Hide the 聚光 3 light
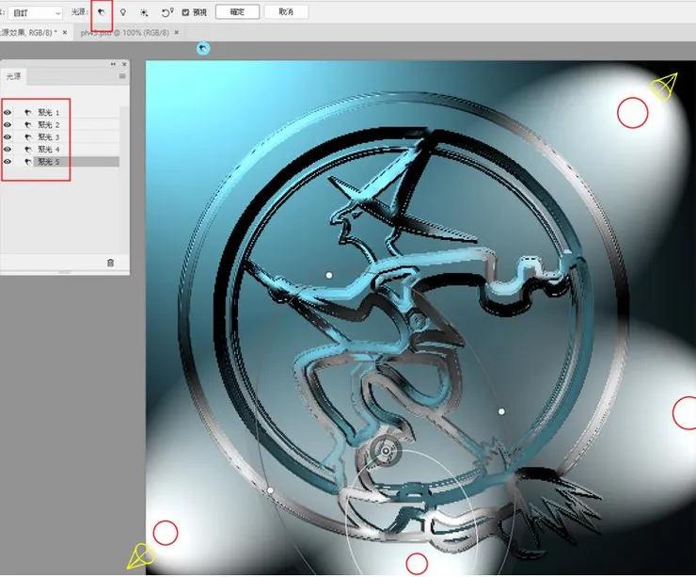 (8, 136)
